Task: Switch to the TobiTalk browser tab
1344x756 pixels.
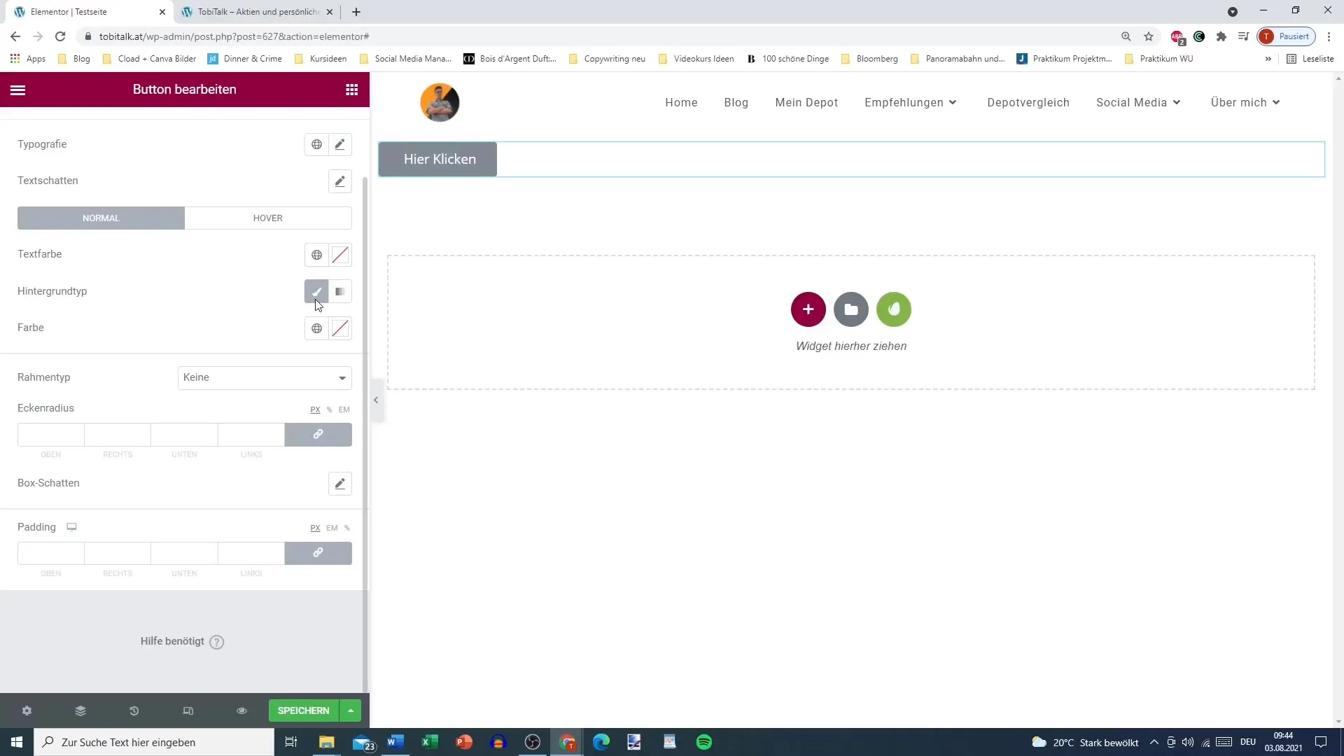Action: [258, 12]
